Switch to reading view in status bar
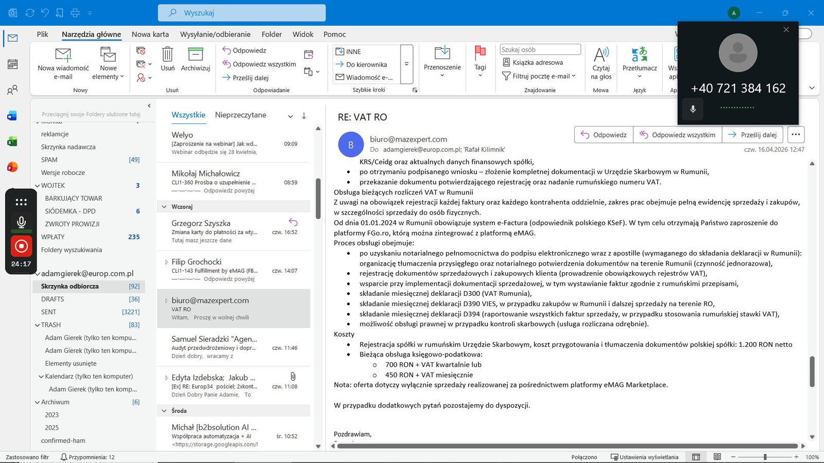Viewport: 824px width, 463px height. pyautogui.click(x=717, y=457)
